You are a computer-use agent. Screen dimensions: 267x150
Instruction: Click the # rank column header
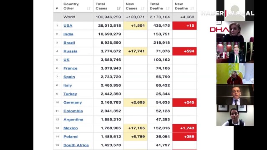coord(57,8)
